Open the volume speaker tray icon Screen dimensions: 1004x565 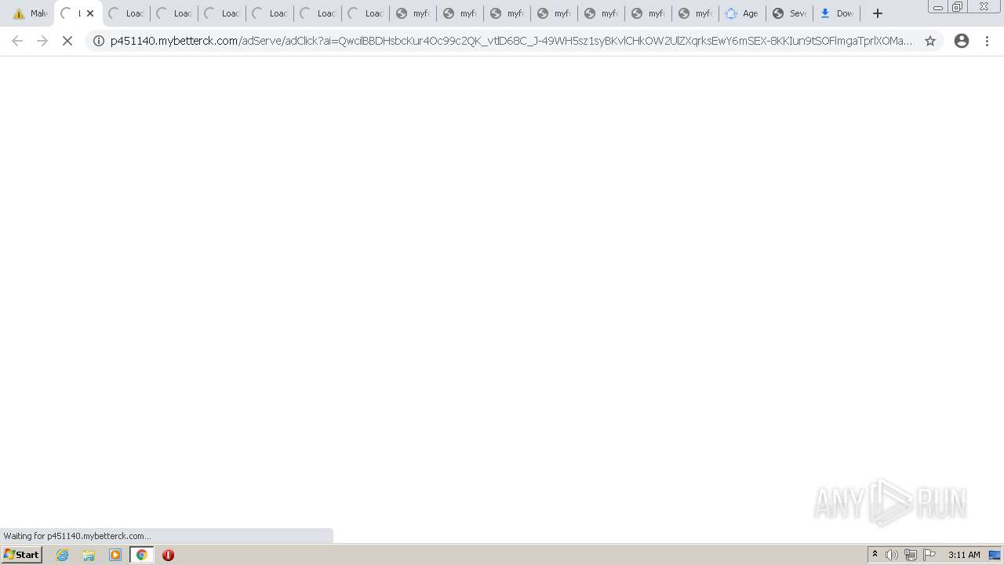892,555
